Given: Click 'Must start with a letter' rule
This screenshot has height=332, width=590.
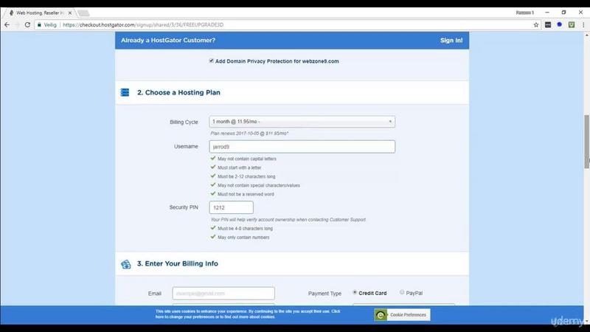Looking at the screenshot, I should tap(239, 168).
